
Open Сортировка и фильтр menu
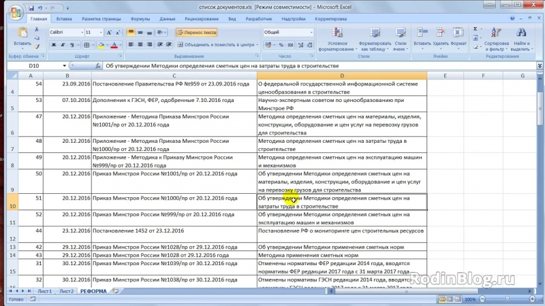pos(496,39)
